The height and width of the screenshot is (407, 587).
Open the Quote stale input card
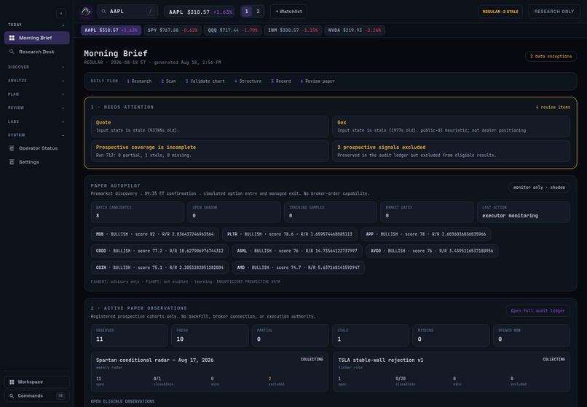pos(210,126)
